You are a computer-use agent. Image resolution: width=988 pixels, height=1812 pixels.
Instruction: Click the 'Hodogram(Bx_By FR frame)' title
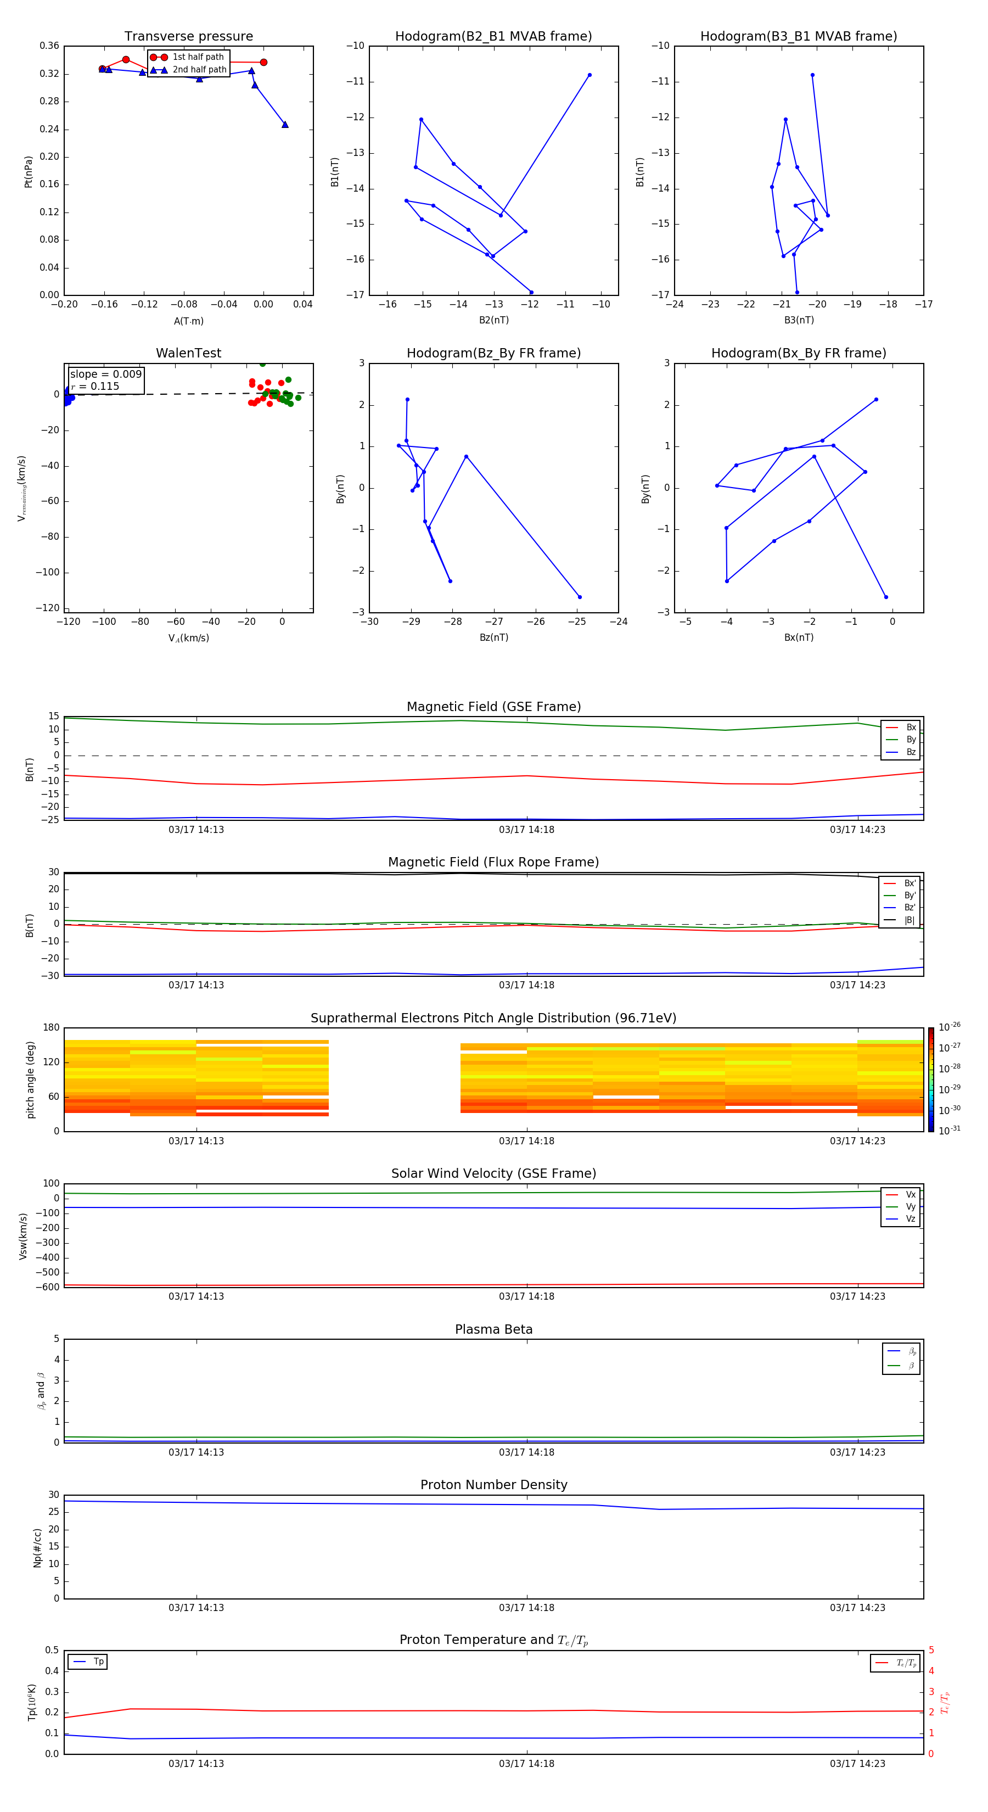tap(799, 353)
